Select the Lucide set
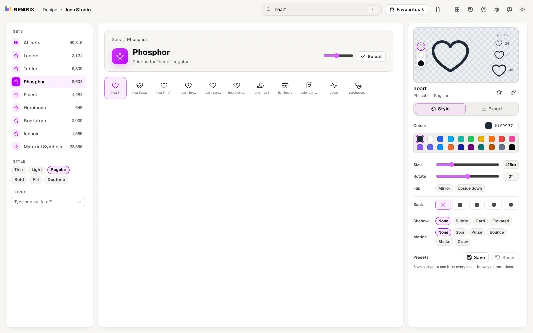Image resolution: width=533 pixels, height=333 pixels. tap(48, 56)
